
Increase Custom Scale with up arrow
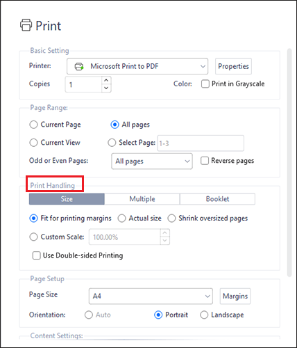coord(164,232)
